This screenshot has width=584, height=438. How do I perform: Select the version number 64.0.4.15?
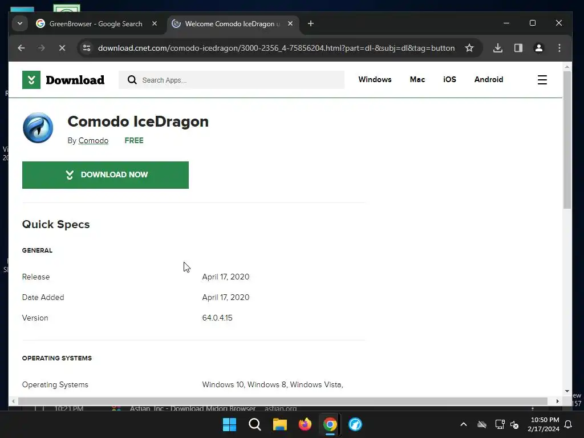(x=217, y=318)
